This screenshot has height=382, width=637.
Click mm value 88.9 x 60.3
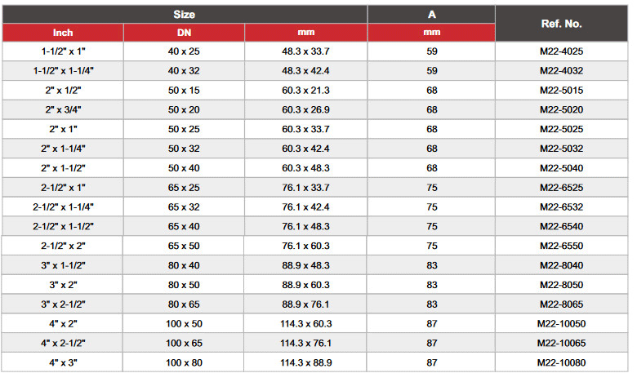[305, 285]
